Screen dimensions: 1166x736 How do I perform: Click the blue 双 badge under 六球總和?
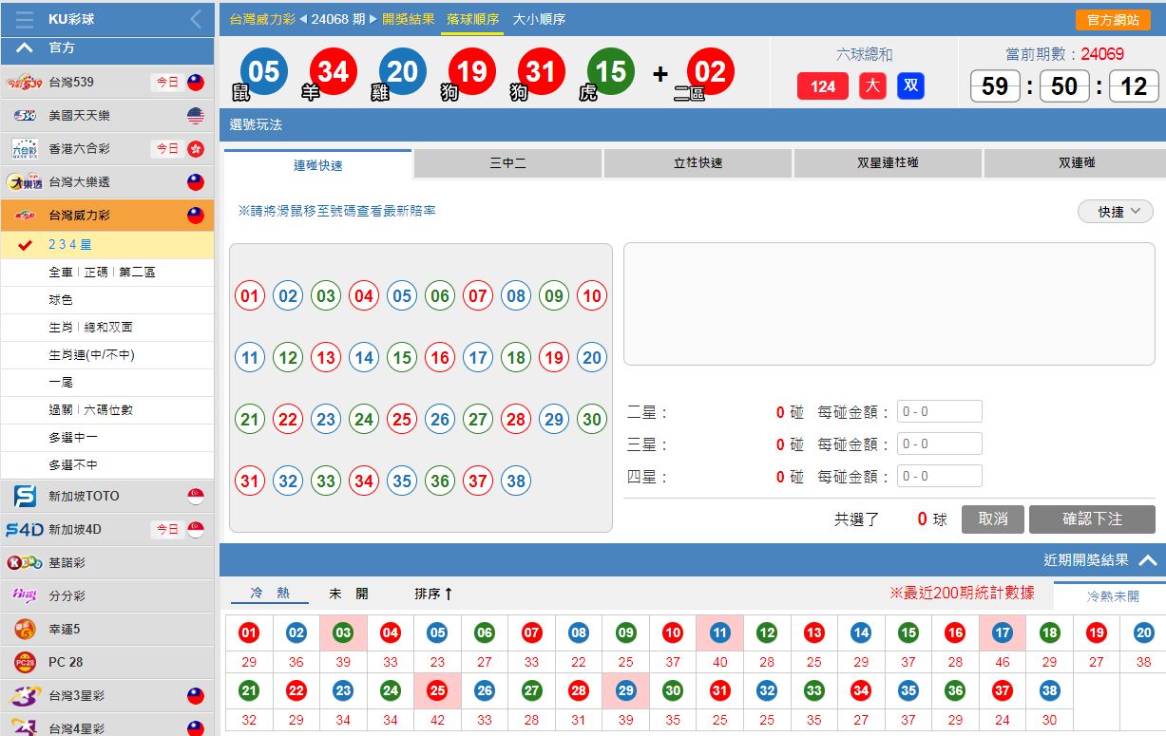910,86
